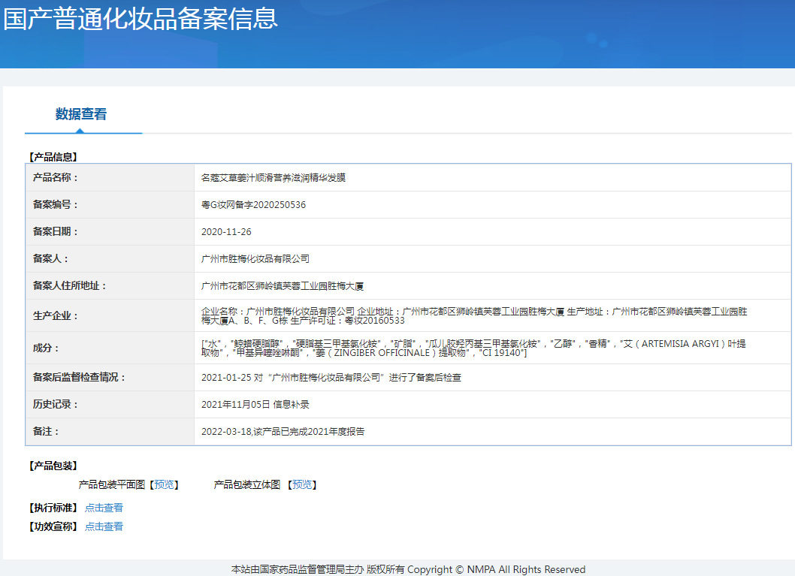The height and width of the screenshot is (576, 795).
Task: Select product name 名蔻艾草姜汁顺滑营养滋润精华发膜
Action: pos(274,178)
